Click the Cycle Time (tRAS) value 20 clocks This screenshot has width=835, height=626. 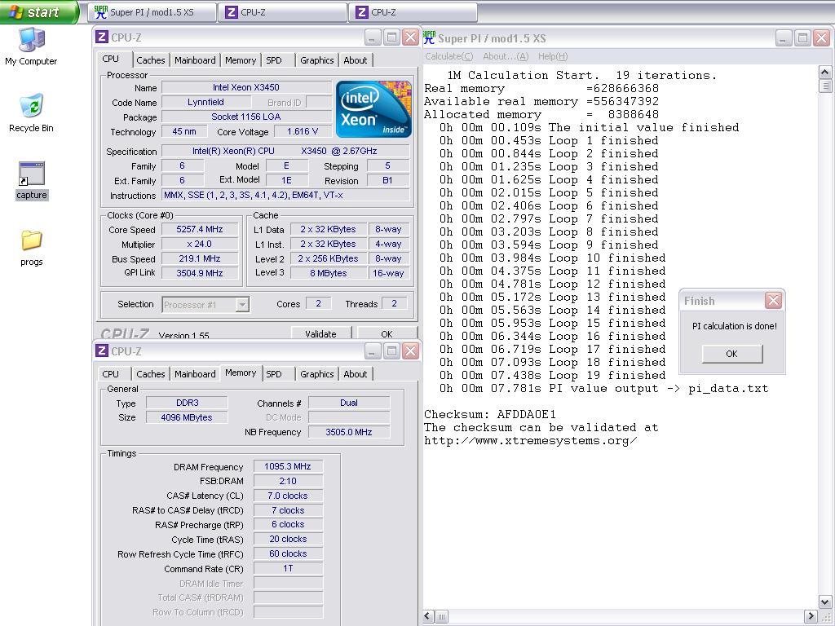pos(288,540)
